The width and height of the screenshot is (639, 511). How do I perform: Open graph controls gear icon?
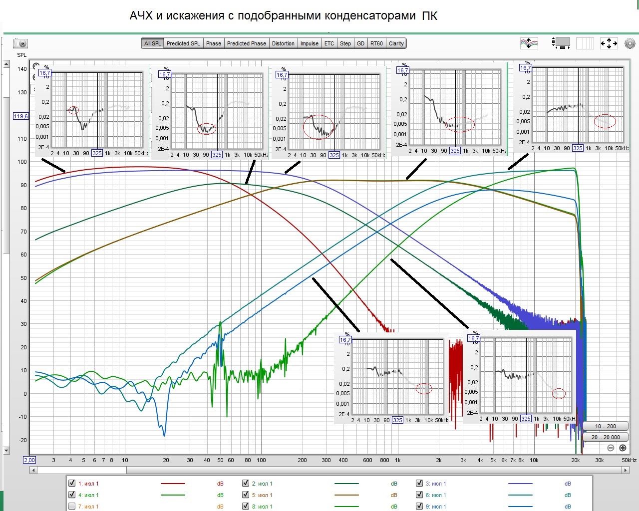(x=630, y=43)
